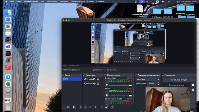
Task: Open source properties gear in Sources toolbar
Action: [x=95, y=107]
